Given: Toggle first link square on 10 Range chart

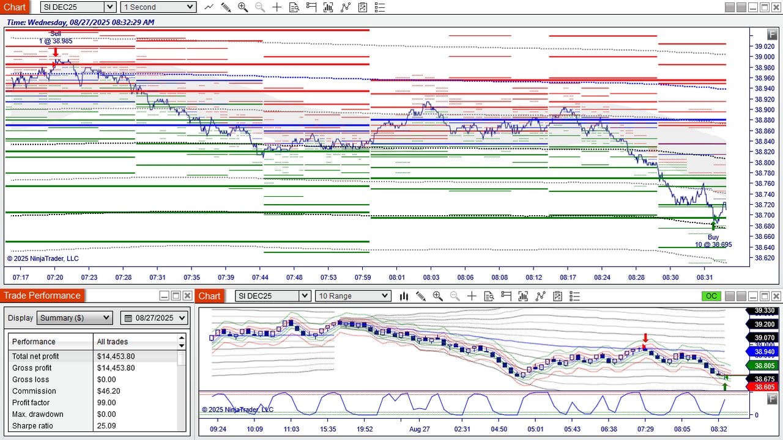Looking at the screenshot, I should (x=729, y=296).
